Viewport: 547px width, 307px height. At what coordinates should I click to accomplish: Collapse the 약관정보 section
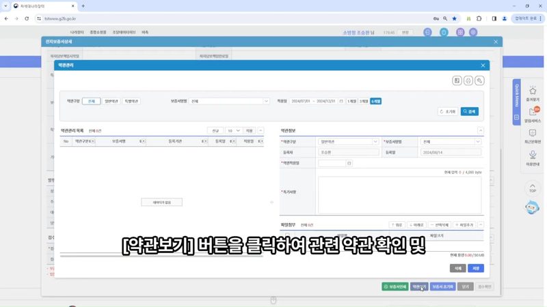(481, 130)
